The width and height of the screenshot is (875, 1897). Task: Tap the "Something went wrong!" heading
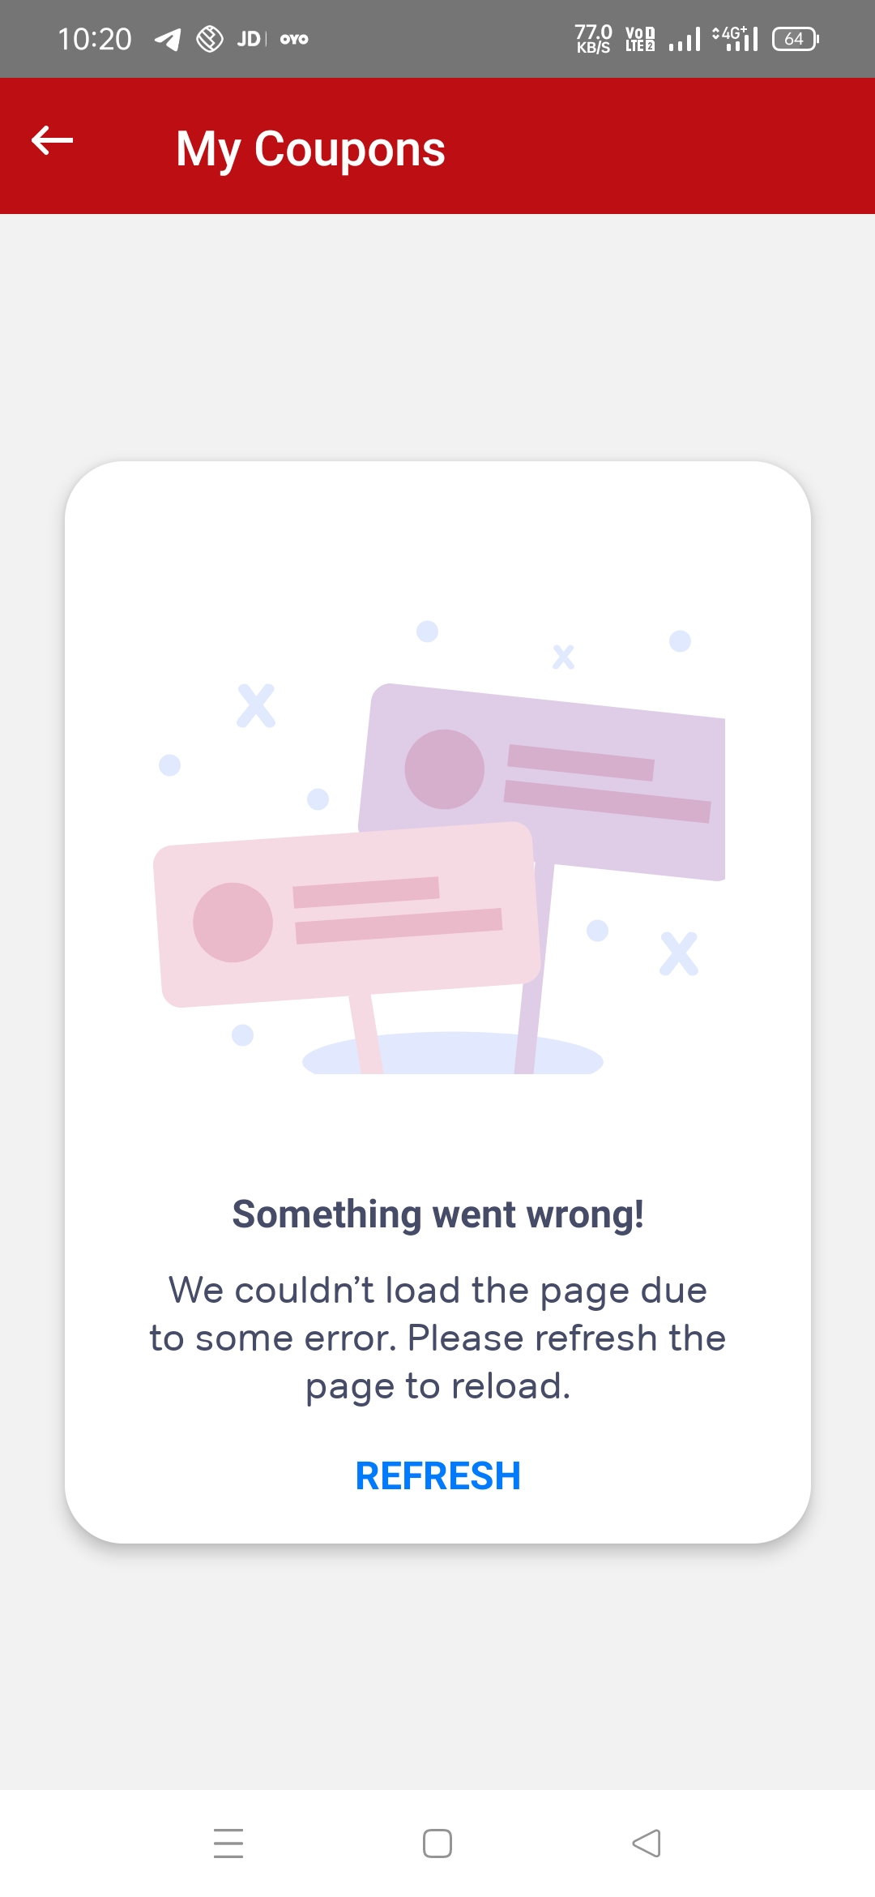437,1214
